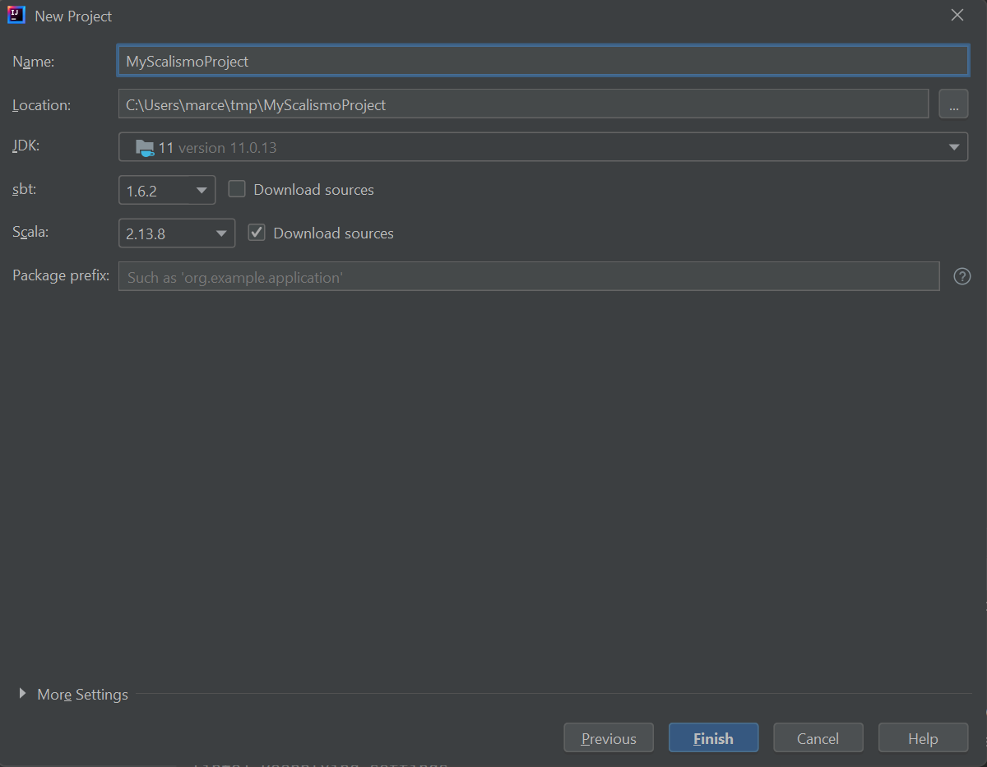The width and height of the screenshot is (987, 767).
Task: Open Help for the New Project dialog
Action: tap(923, 737)
